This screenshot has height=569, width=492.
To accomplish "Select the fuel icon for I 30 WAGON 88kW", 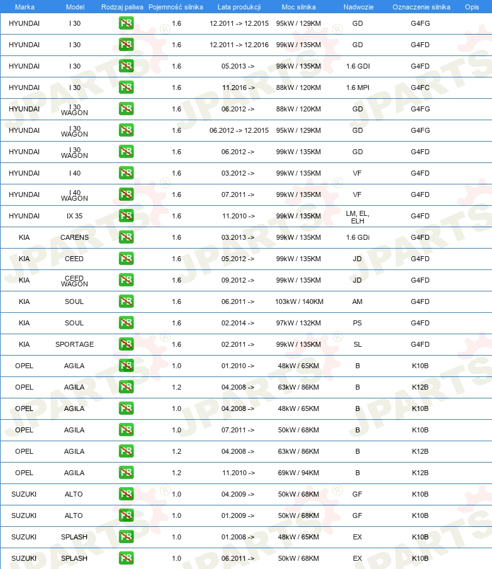I will [126, 109].
